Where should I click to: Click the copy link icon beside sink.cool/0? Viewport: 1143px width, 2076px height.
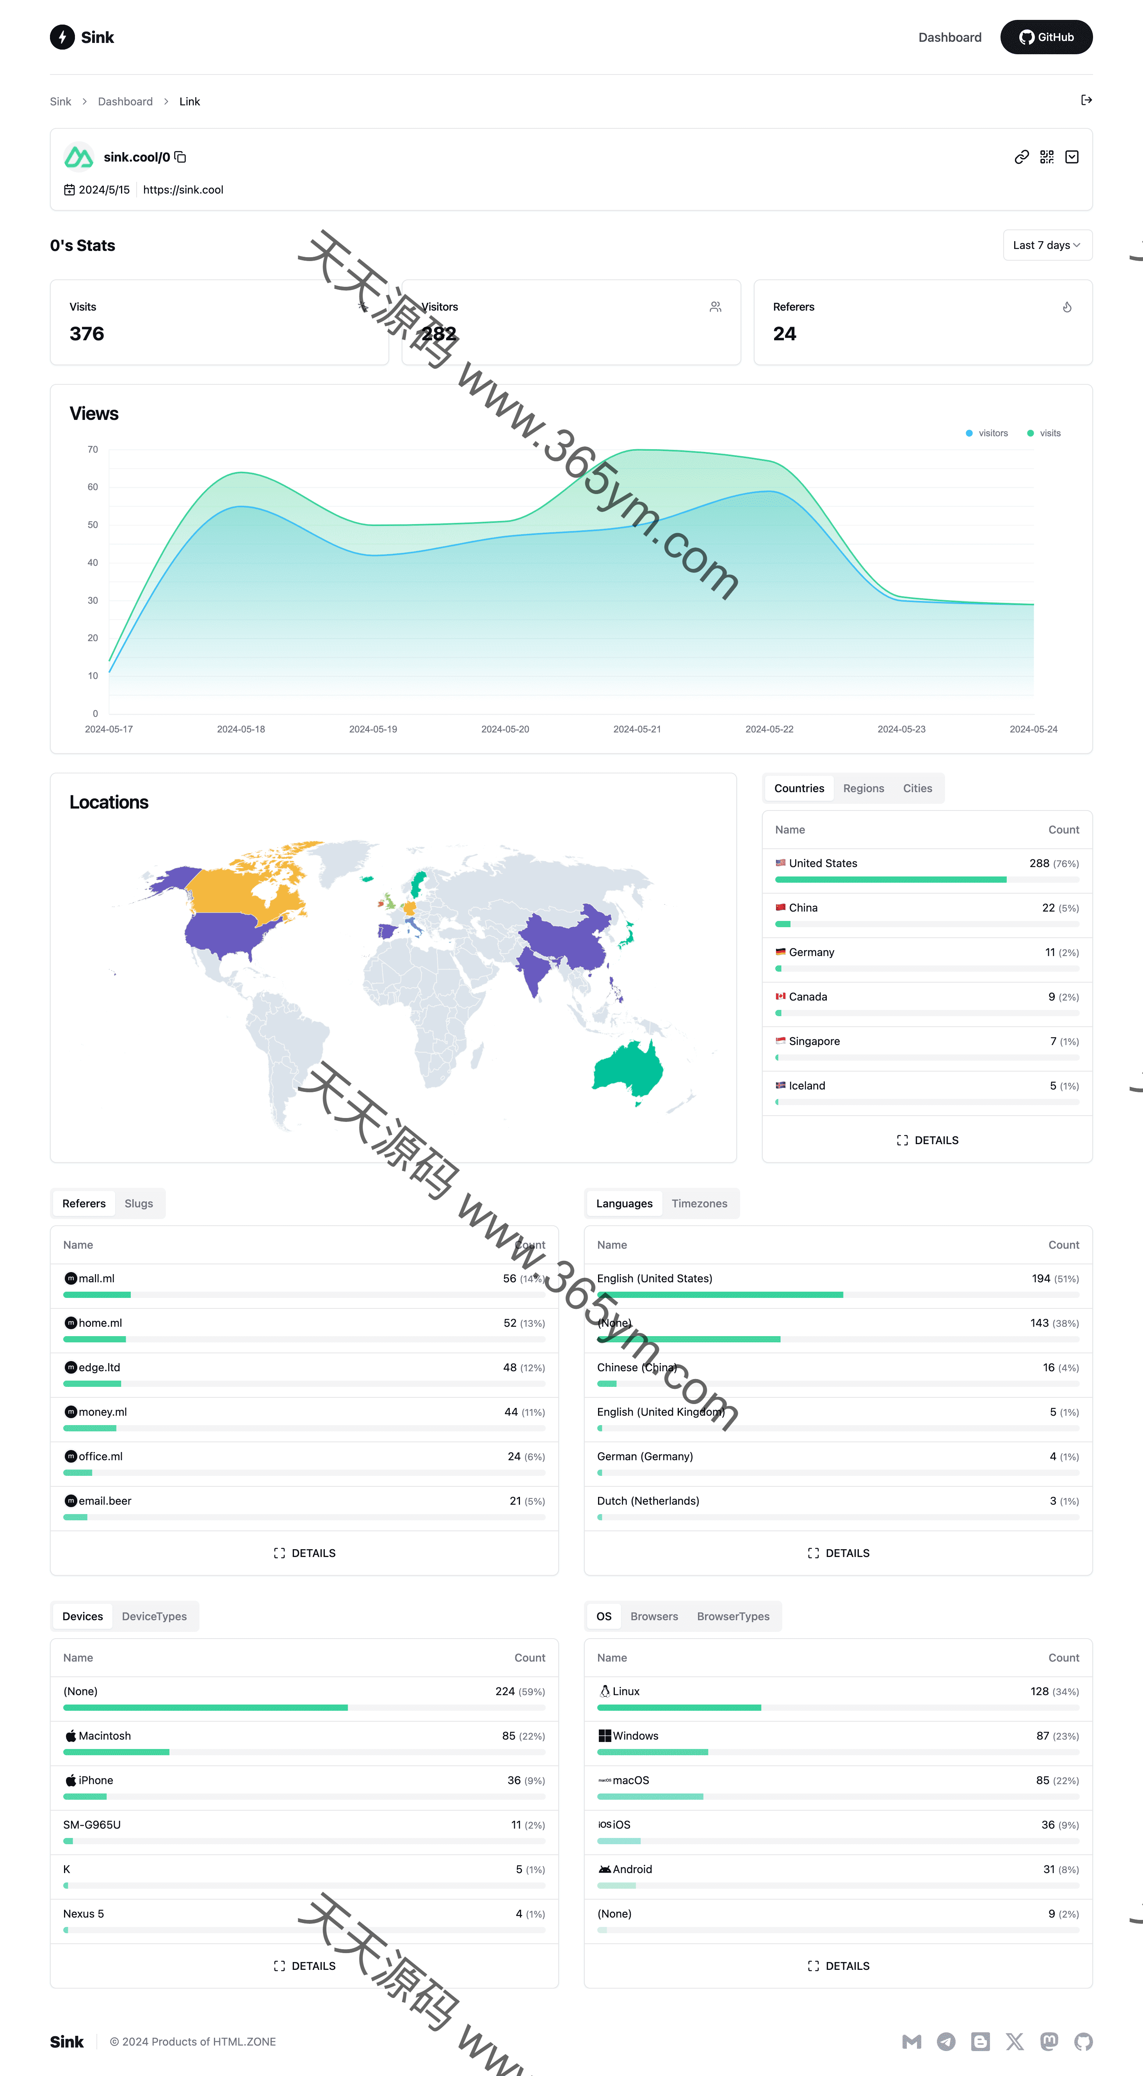181,157
